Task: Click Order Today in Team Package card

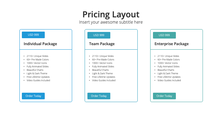Action: tap(99, 96)
